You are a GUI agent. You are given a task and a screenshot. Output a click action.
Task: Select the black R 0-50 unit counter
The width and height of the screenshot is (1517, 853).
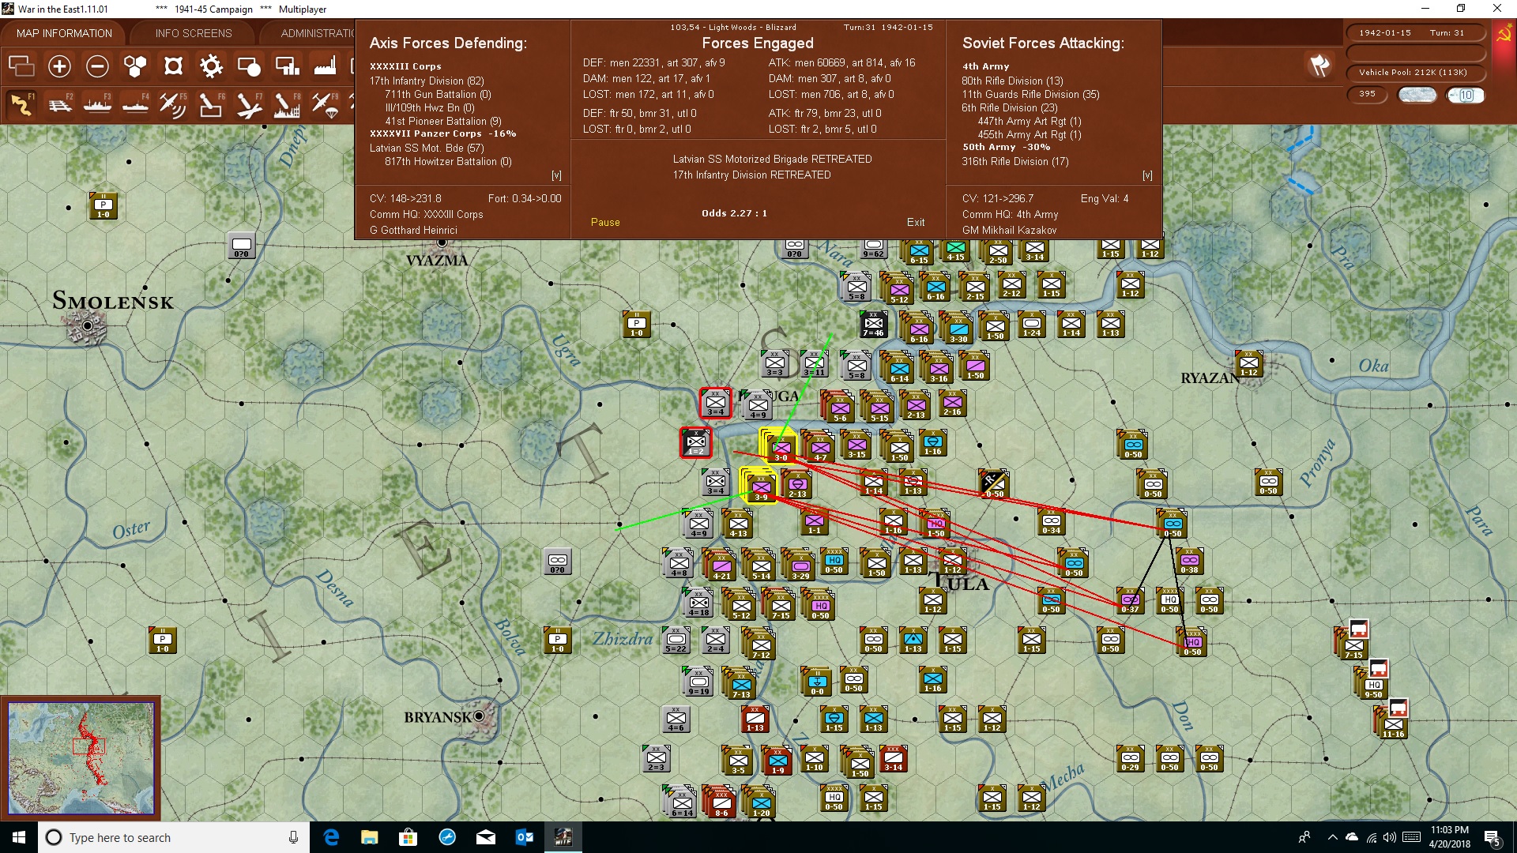994,483
